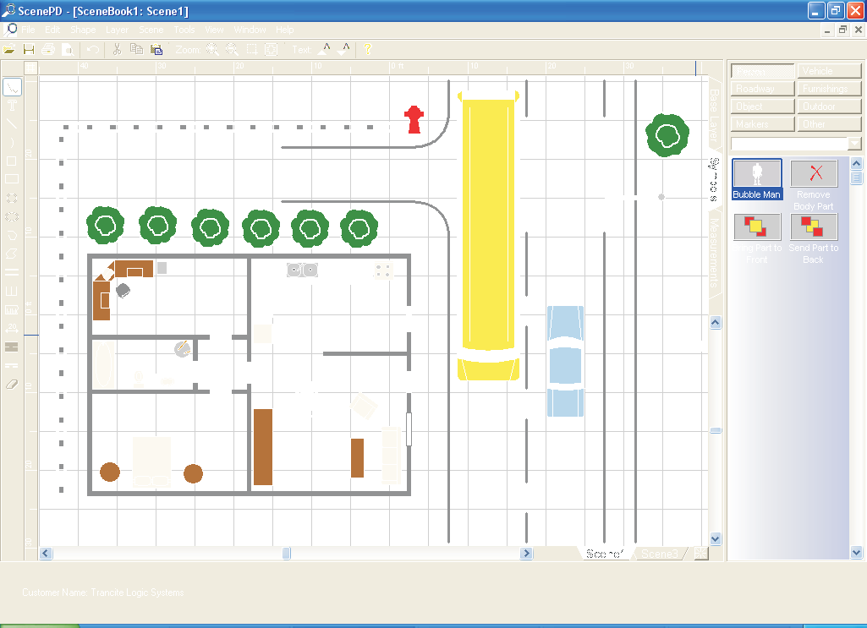Click the Zoom in magnifier icon
This screenshot has width=867, height=628.
pos(211,50)
